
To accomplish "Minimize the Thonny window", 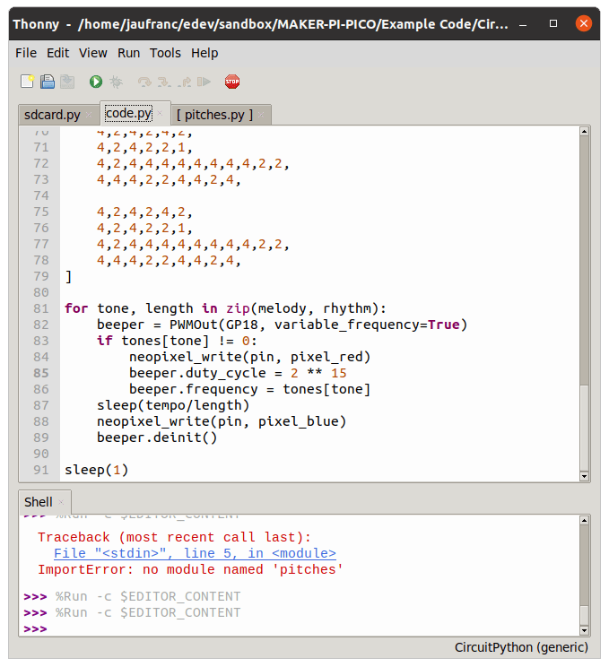I will coord(523,24).
